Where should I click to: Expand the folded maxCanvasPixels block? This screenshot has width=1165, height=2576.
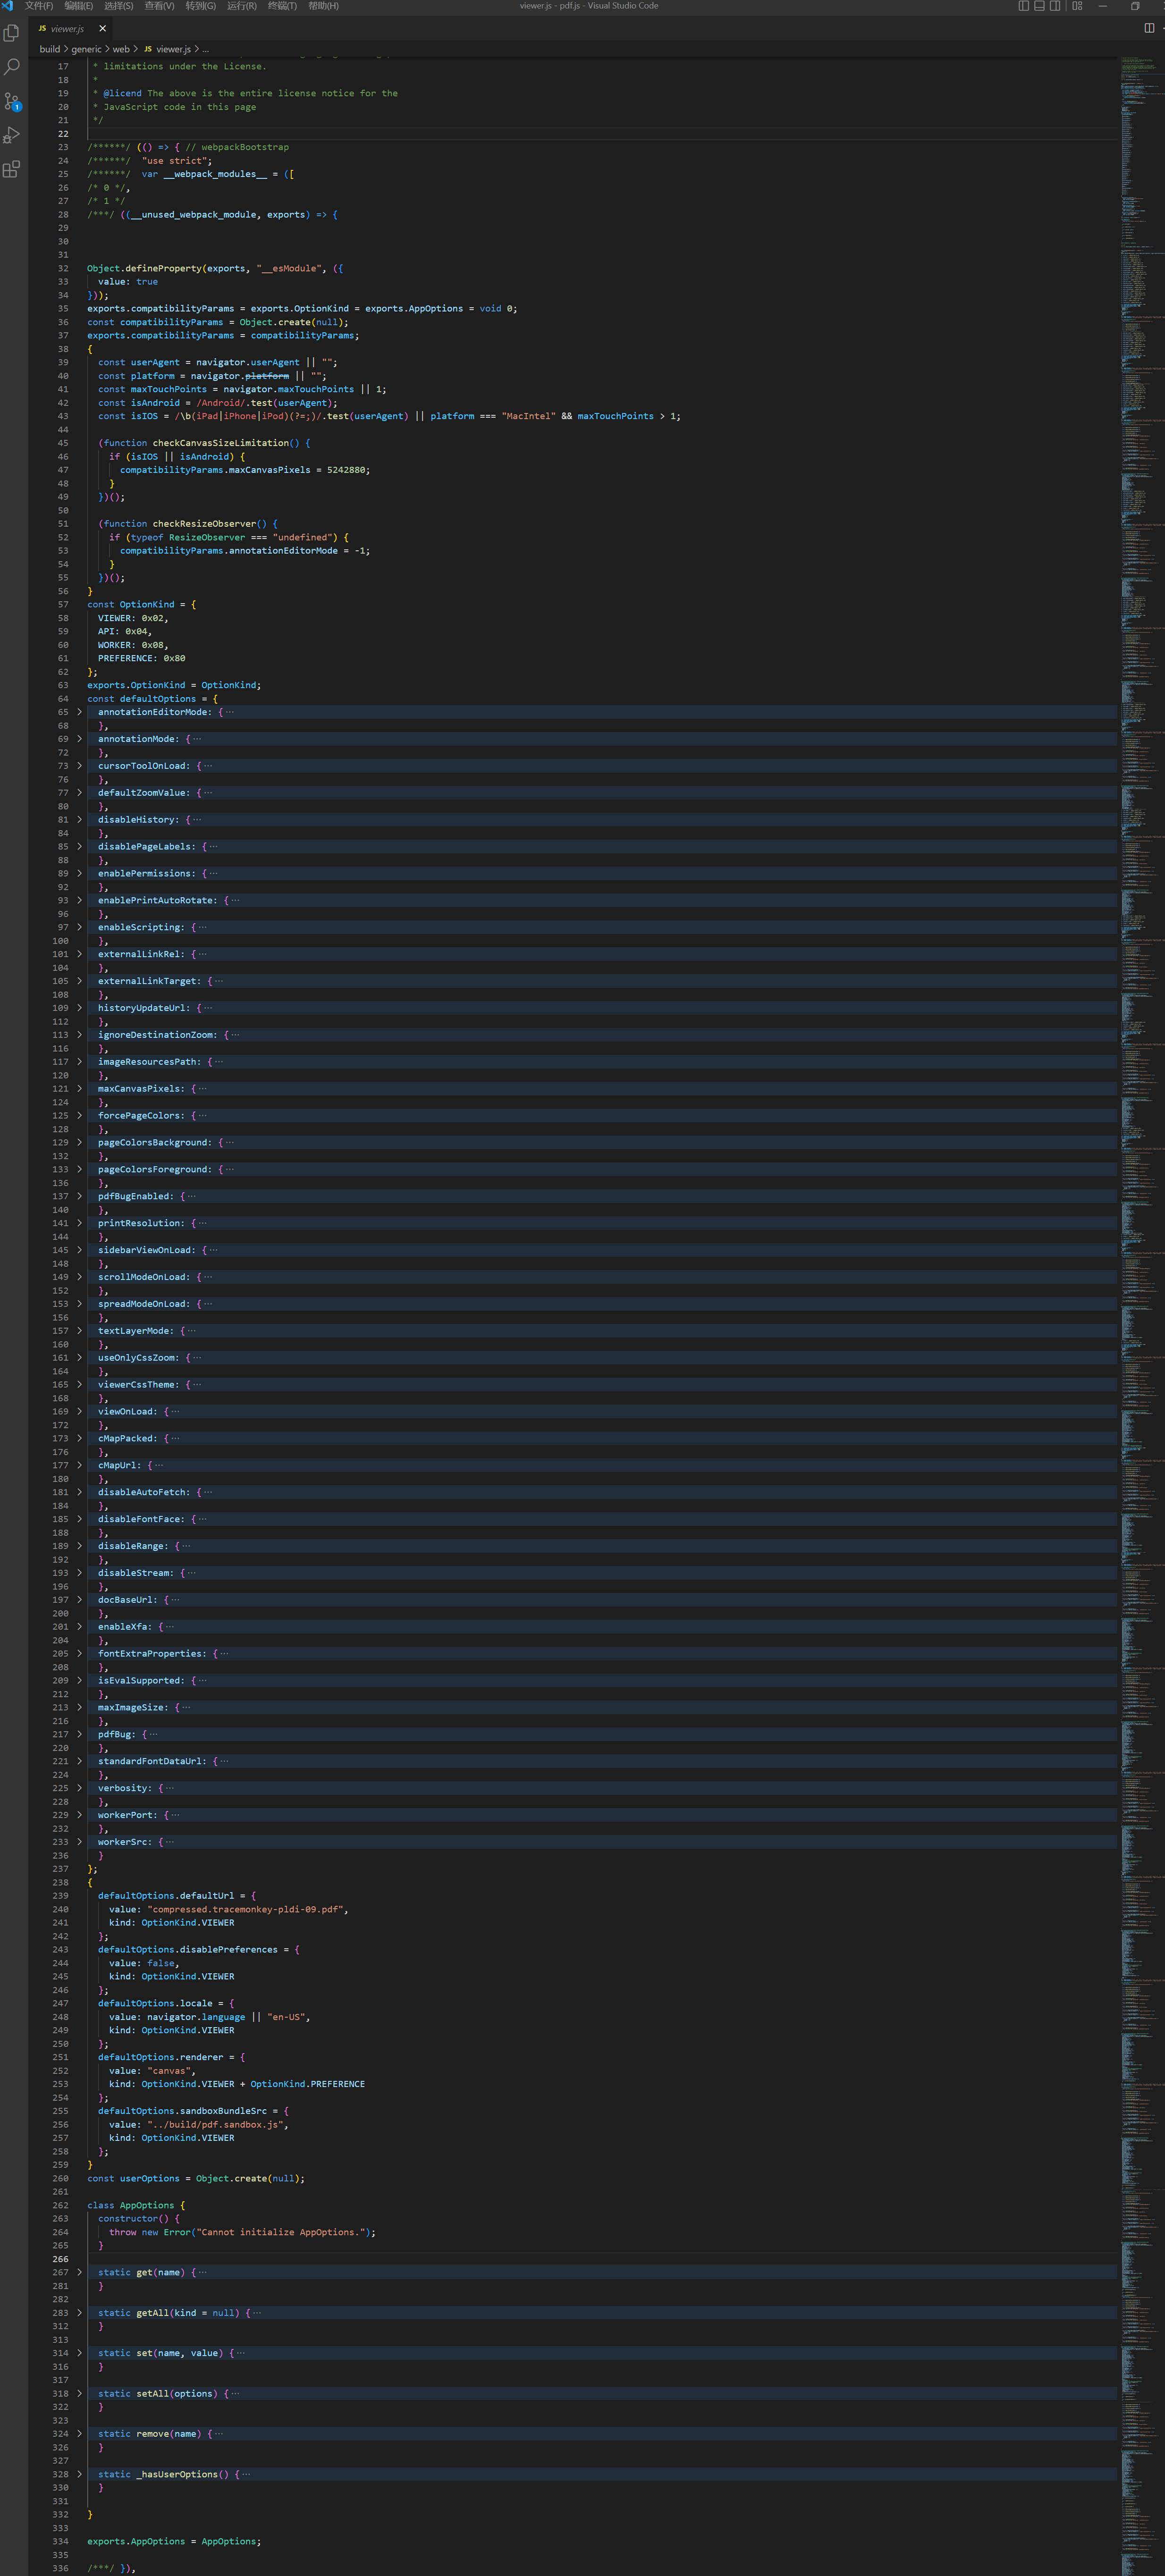click(79, 1088)
